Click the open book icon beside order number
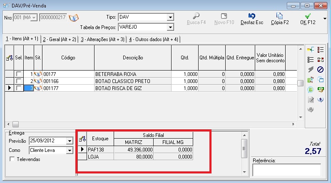The image size is (331, 183). click(74, 18)
